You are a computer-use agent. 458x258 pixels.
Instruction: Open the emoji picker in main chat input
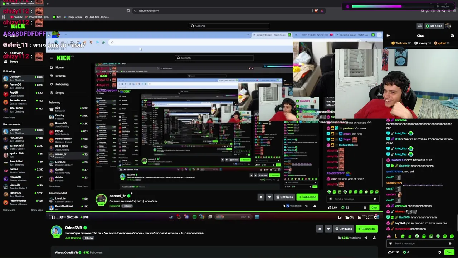pos(450,244)
